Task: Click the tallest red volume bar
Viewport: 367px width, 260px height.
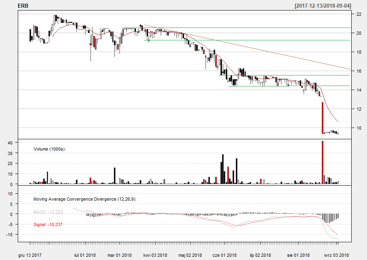Action: (323, 162)
